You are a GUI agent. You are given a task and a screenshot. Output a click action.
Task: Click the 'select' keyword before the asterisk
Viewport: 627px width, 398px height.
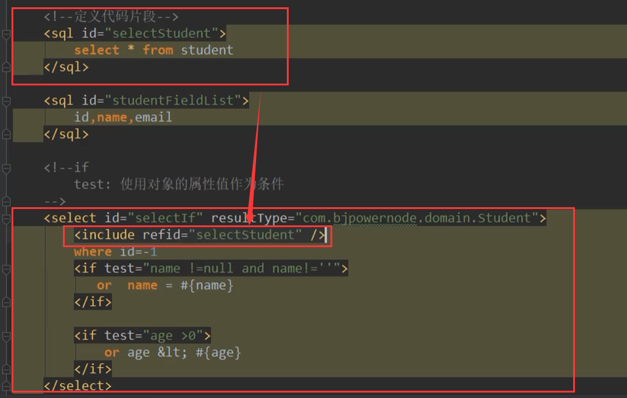click(x=96, y=50)
